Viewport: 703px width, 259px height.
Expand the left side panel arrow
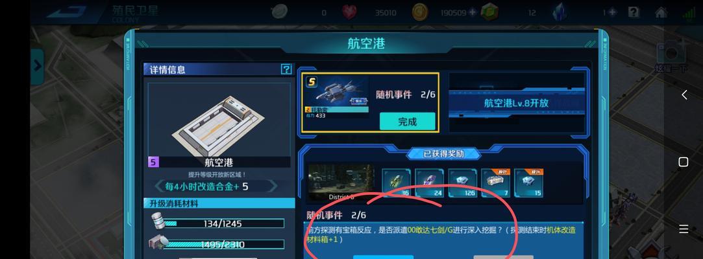pos(37,66)
